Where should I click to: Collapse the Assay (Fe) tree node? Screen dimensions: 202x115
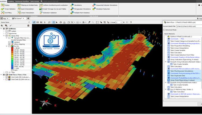pyautogui.click(x=4, y=36)
